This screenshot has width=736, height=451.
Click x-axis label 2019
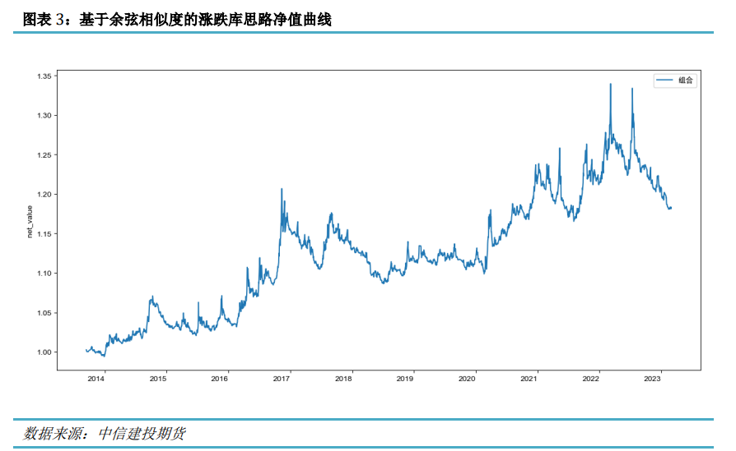(x=404, y=379)
